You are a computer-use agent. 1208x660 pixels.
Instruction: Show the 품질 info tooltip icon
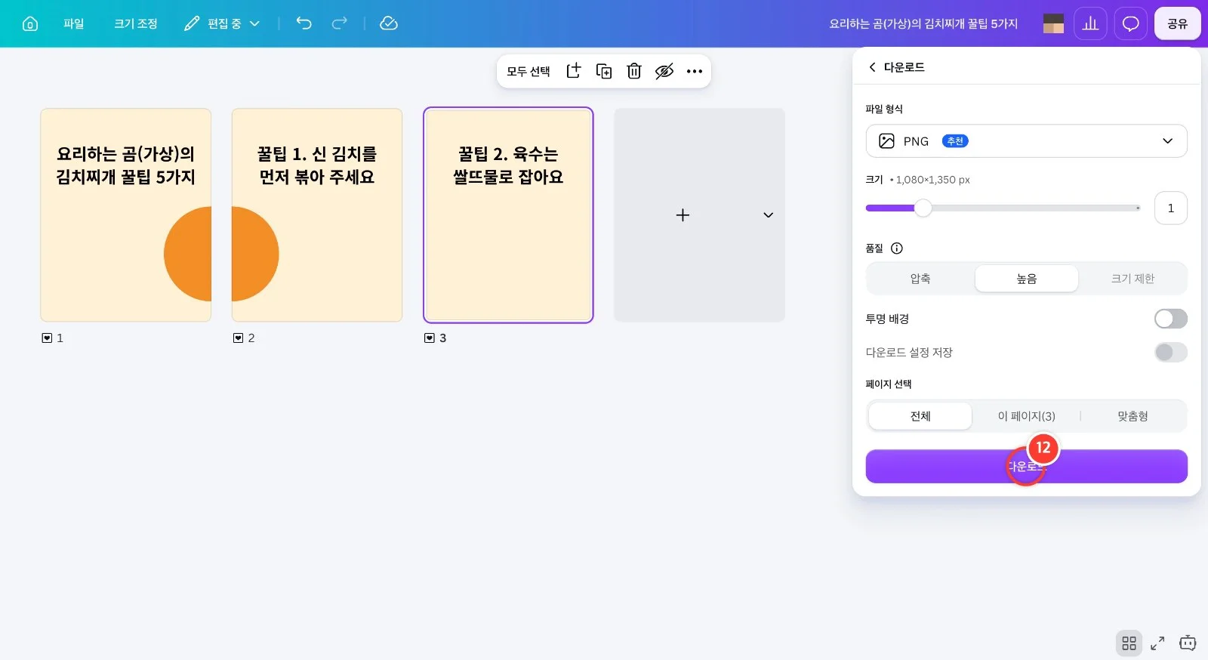click(x=897, y=248)
